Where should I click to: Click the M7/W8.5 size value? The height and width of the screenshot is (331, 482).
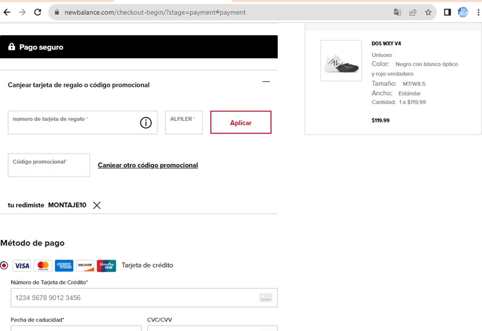(414, 84)
